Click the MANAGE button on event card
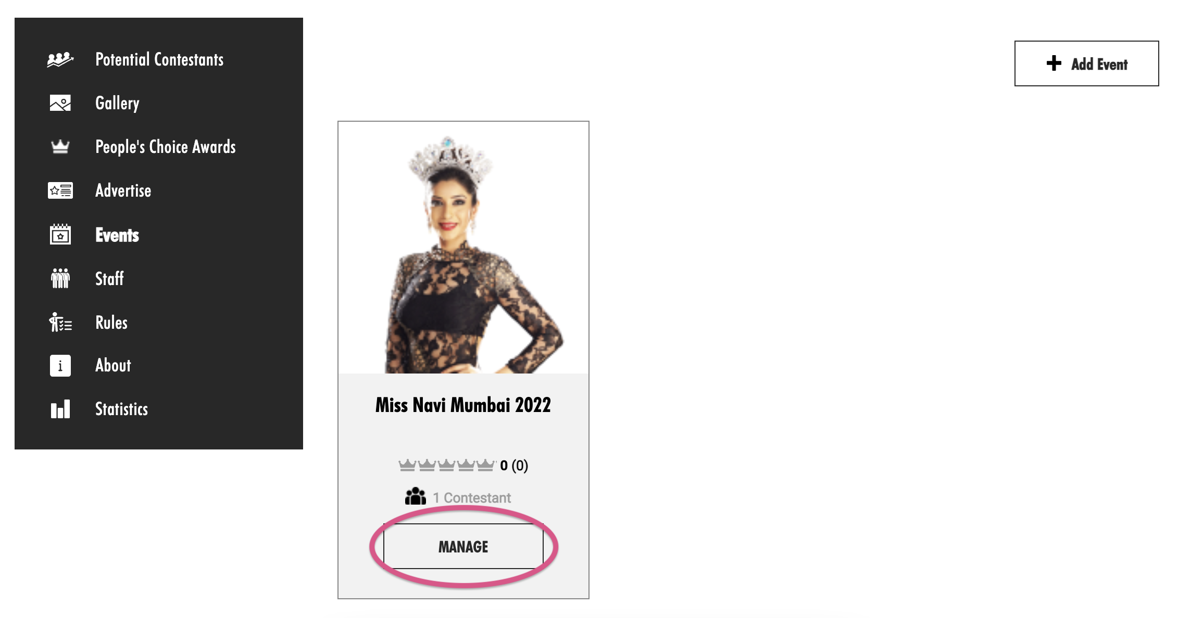Screen dimensions: 1178x618 tap(463, 546)
